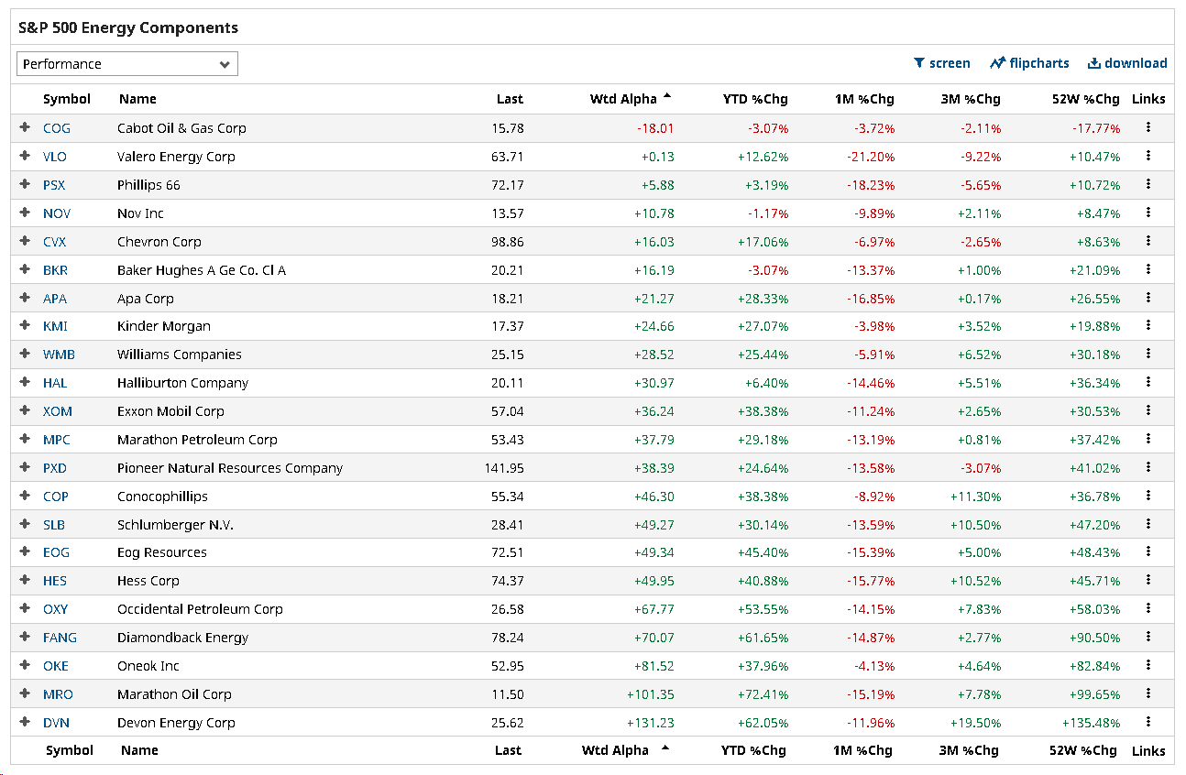This screenshot has width=1186, height=775.
Task: Sort by 3M %Chg in top header
Action: point(969,99)
